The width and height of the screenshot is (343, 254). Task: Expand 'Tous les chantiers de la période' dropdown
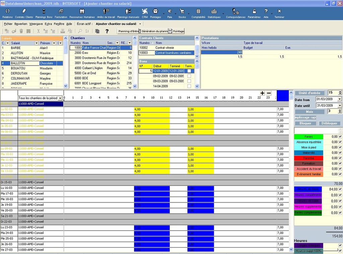[60, 98]
